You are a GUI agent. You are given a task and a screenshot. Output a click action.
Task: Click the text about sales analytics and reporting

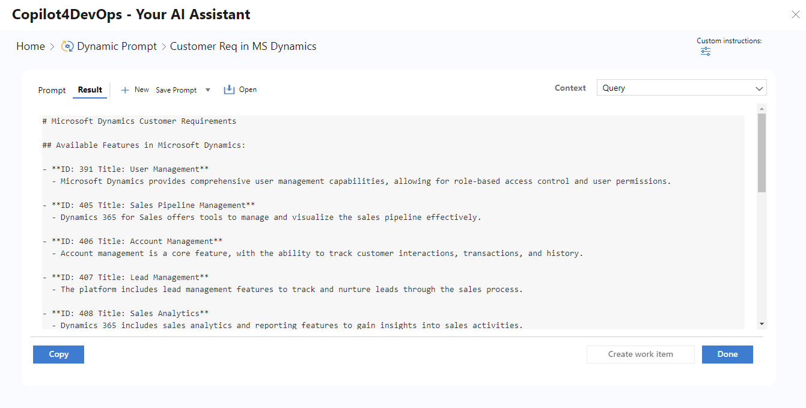287,325
